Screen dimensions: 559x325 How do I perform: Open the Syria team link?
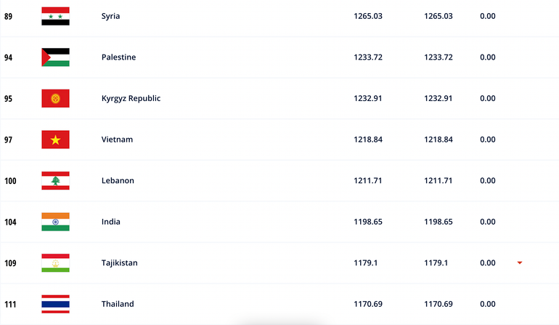tap(110, 16)
